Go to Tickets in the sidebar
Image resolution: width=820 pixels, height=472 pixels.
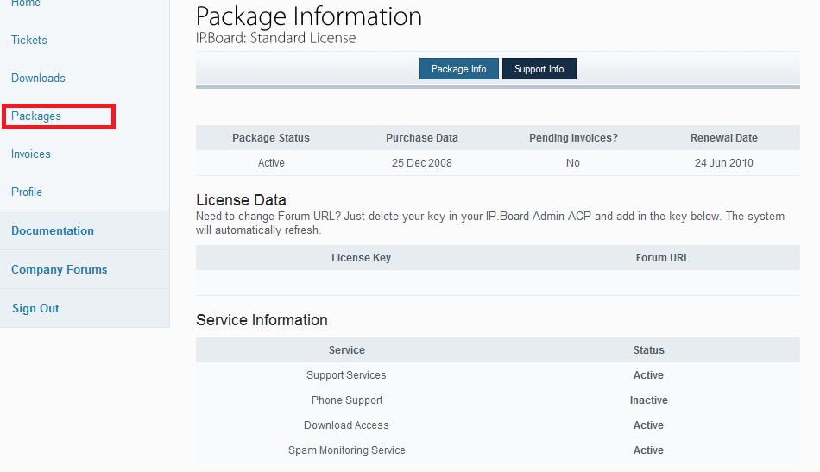(x=29, y=41)
